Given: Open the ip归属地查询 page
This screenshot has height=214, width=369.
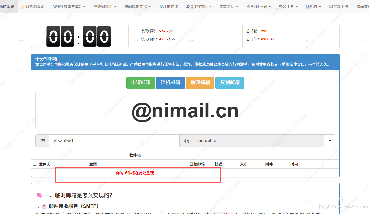Looking at the screenshot, I should click(33, 6).
